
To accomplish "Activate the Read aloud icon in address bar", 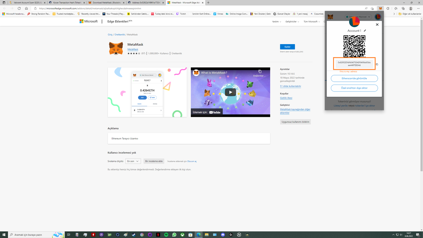I will click(366, 8).
